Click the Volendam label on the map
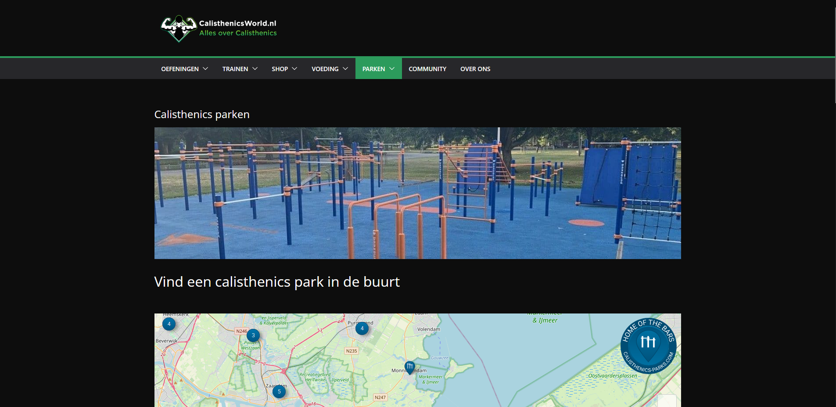 click(429, 329)
